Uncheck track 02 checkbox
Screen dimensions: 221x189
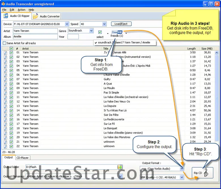[11, 57]
